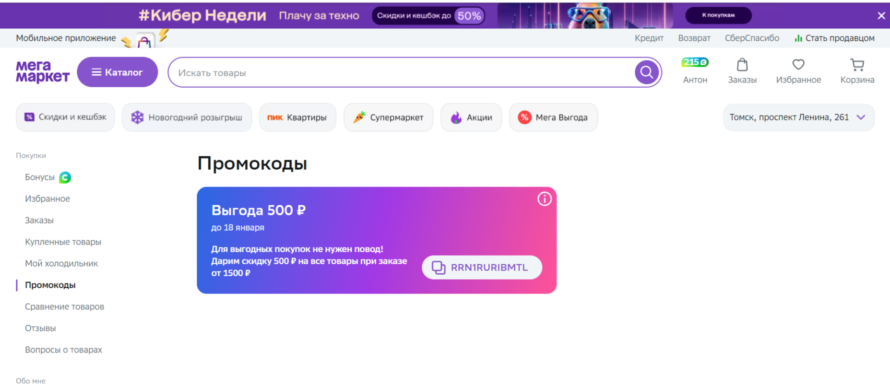
Task: Open the Супермаркет carrot chip
Action: 388,117
